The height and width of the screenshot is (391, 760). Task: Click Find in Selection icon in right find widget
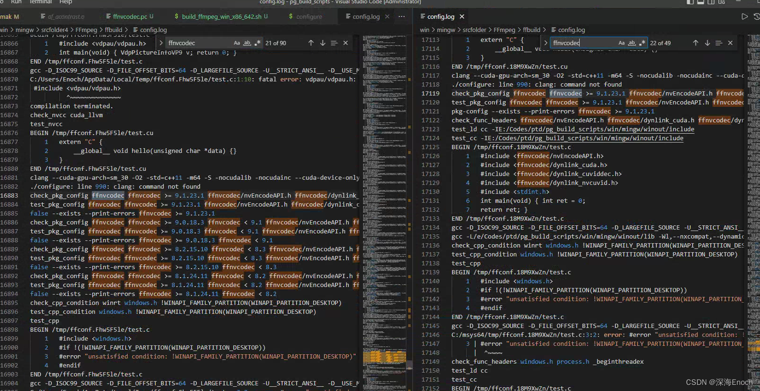[x=719, y=43]
